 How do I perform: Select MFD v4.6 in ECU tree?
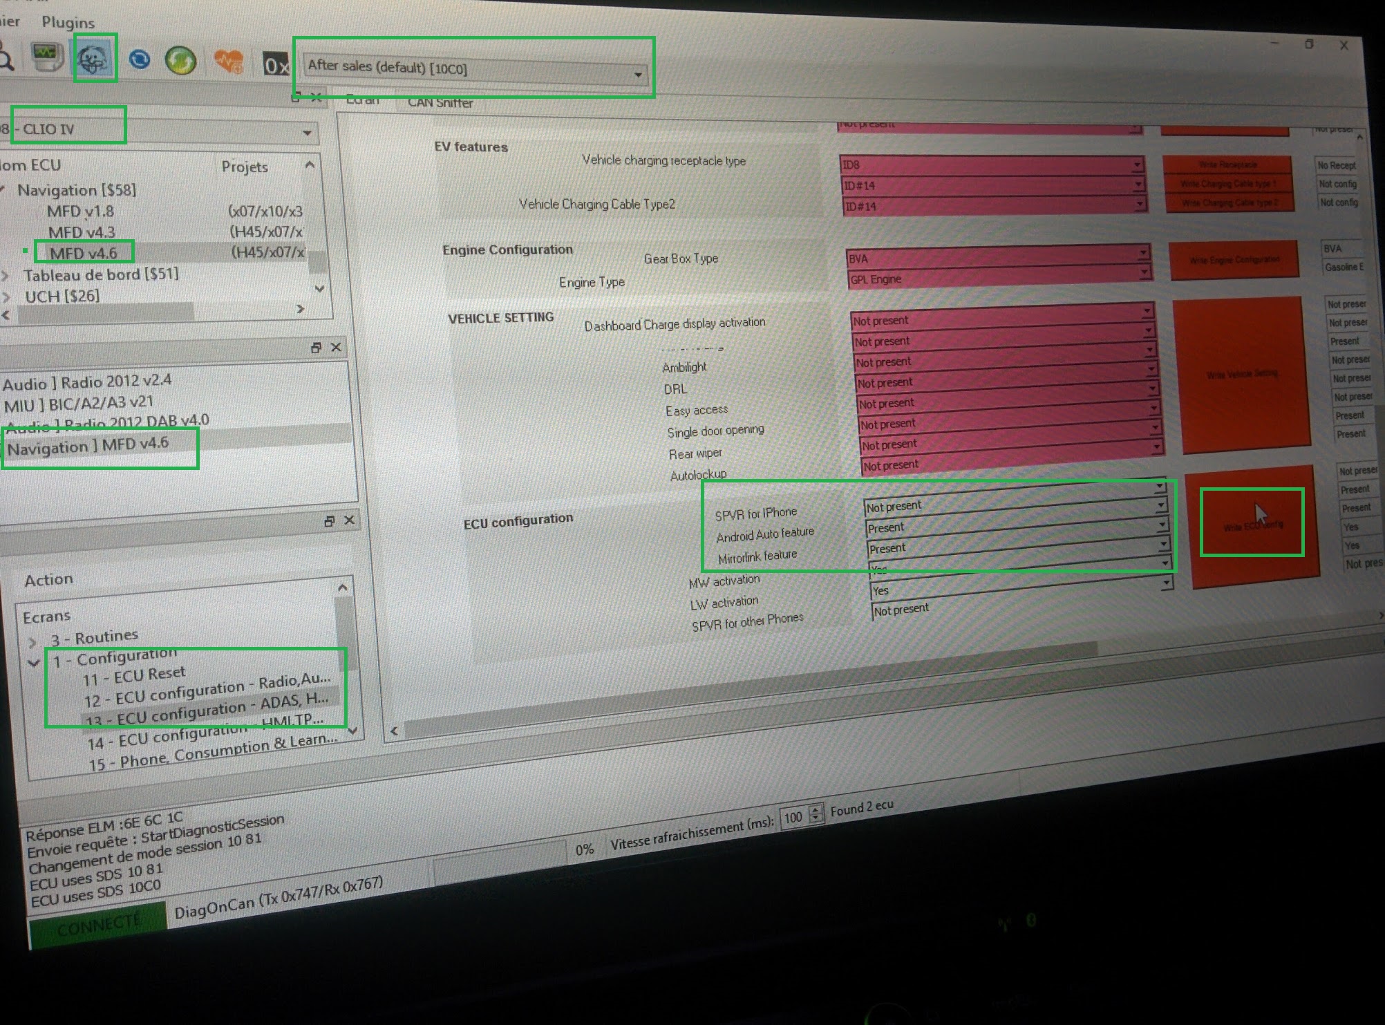(83, 253)
